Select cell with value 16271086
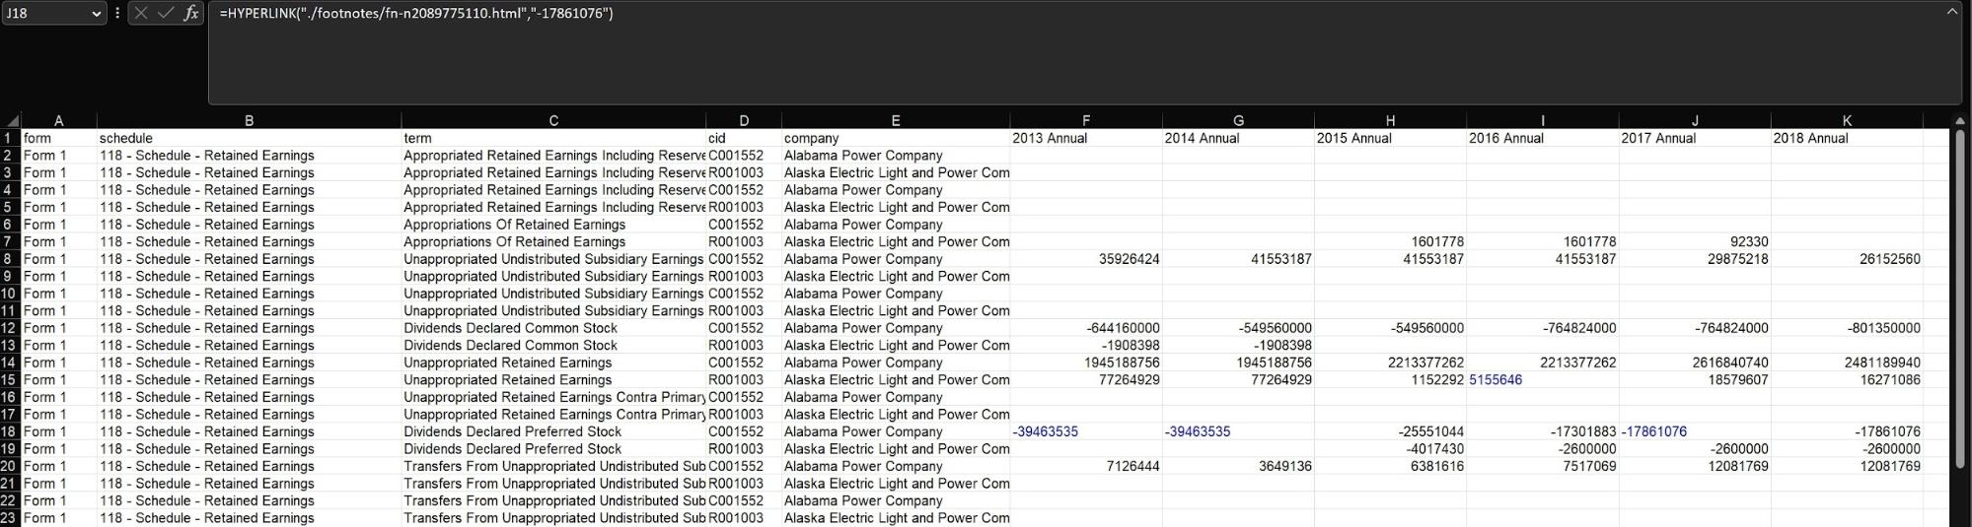The height and width of the screenshot is (527, 1972). click(1847, 379)
